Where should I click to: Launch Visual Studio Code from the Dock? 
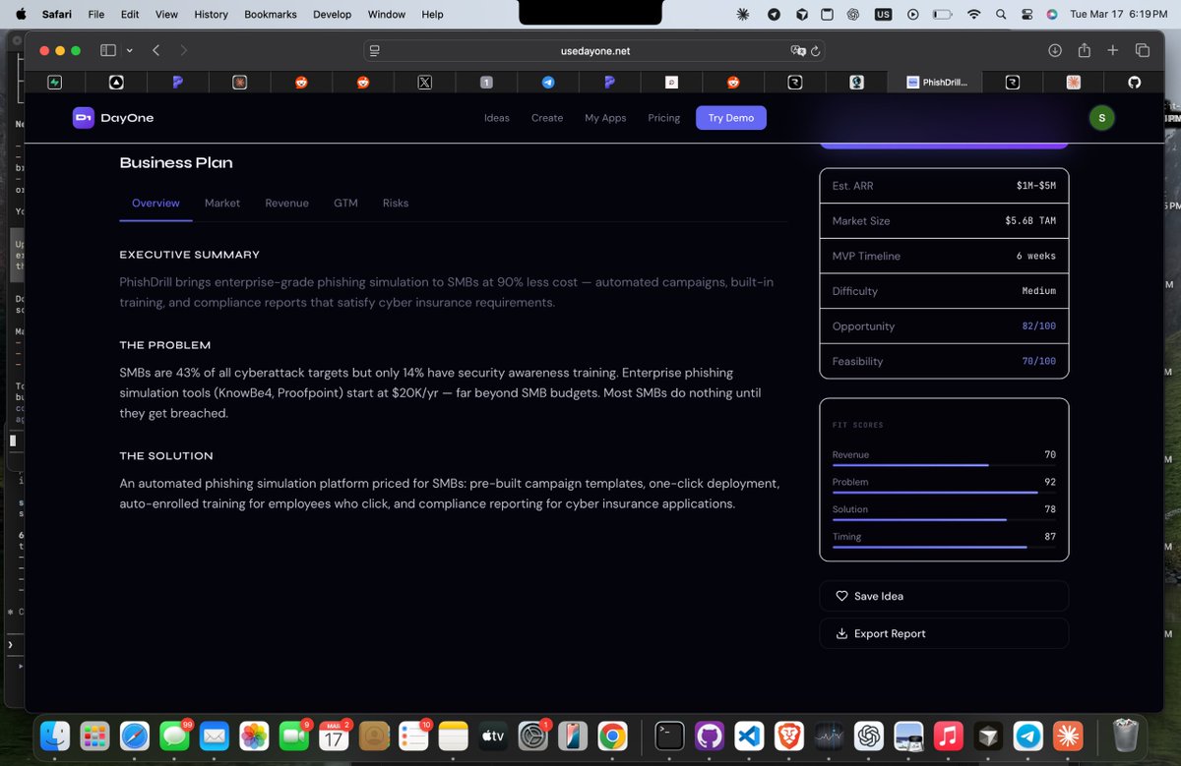point(749,736)
